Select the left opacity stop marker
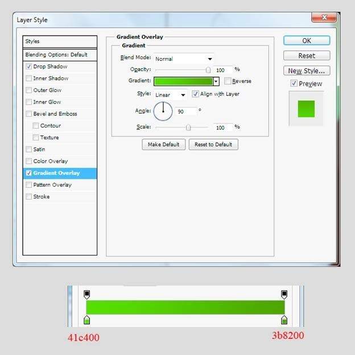The image size is (355, 355). [87, 294]
